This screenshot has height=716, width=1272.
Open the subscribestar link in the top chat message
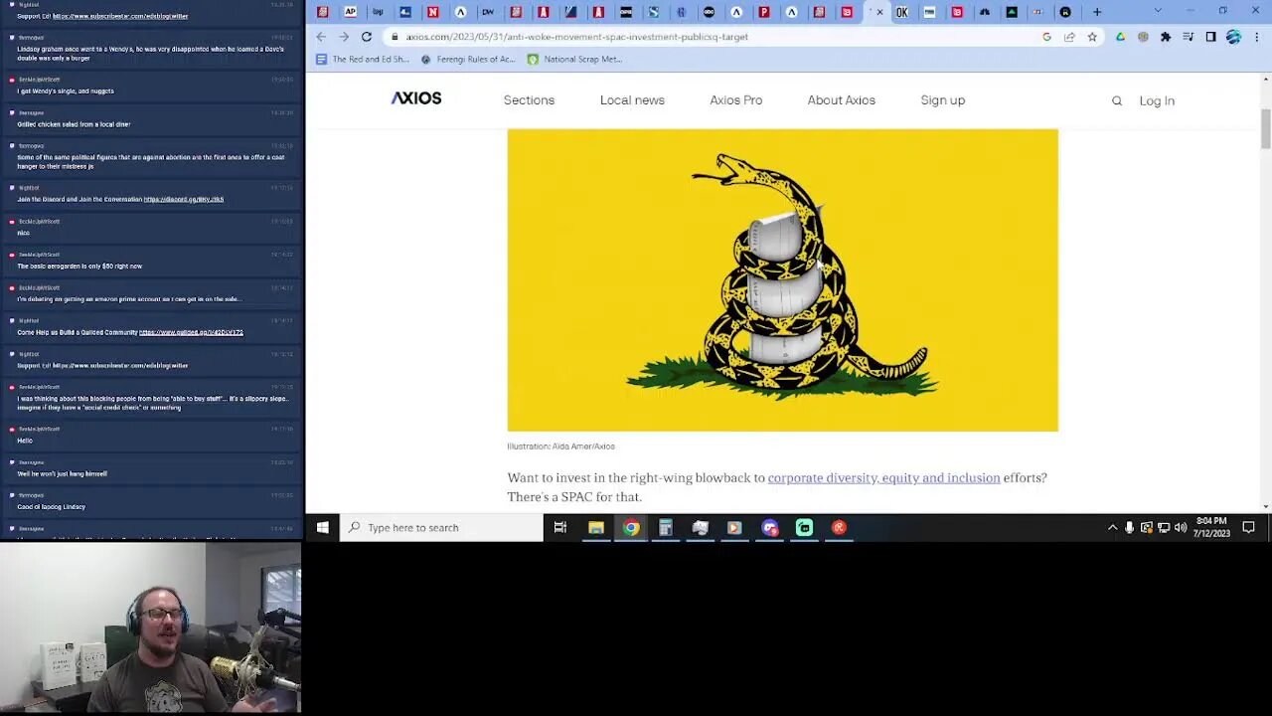[x=119, y=17]
